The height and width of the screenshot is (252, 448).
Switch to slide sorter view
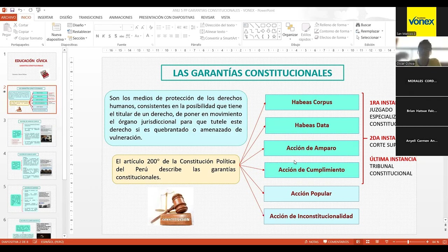tap(367, 242)
